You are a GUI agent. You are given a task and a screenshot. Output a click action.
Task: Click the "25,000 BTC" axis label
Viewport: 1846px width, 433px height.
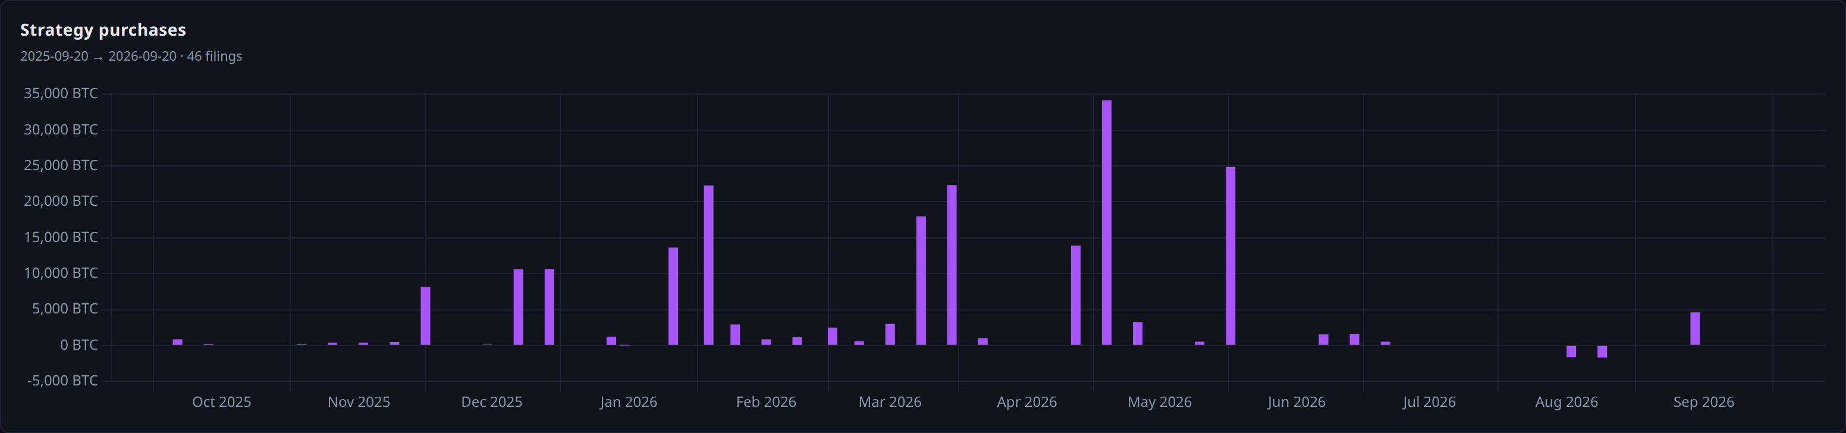pyautogui.click(x=61, y=165)
